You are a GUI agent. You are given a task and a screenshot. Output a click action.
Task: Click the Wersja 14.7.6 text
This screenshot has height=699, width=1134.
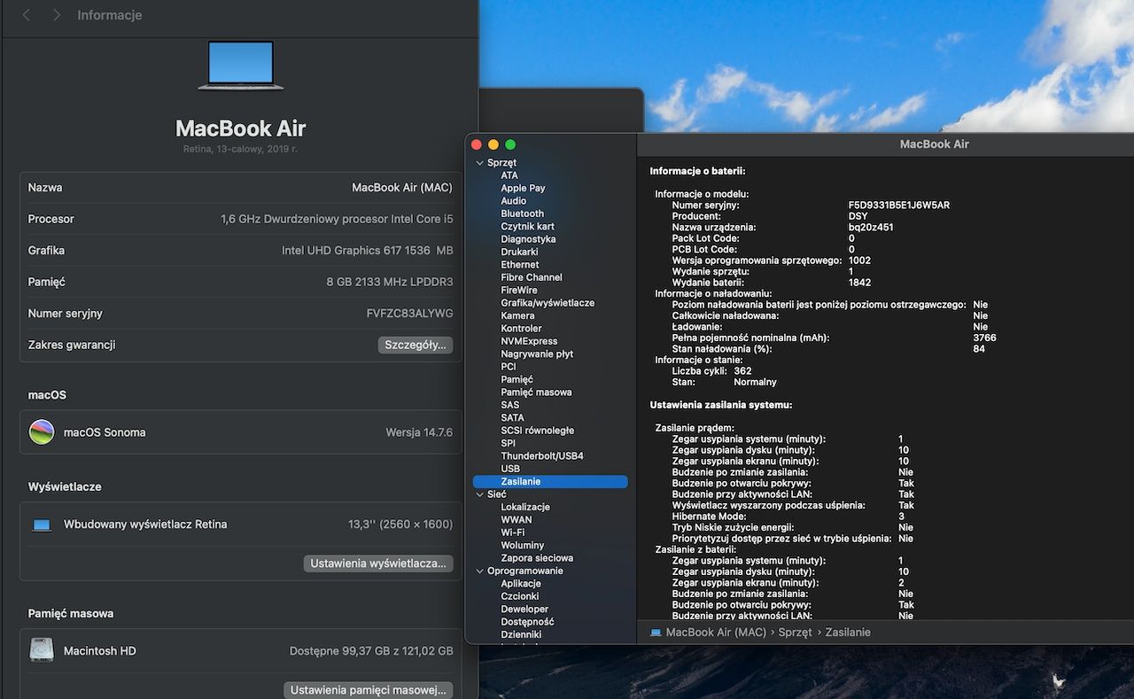(419, 432)
